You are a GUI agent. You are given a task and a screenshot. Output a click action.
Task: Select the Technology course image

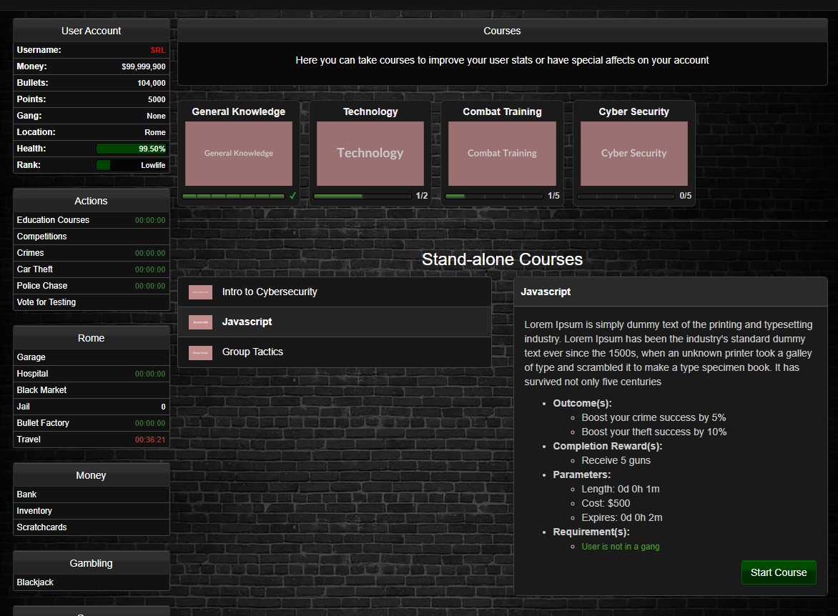370,153
